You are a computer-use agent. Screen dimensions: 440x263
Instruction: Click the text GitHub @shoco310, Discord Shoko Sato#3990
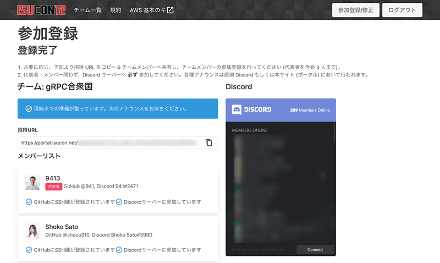coord(99,235)
